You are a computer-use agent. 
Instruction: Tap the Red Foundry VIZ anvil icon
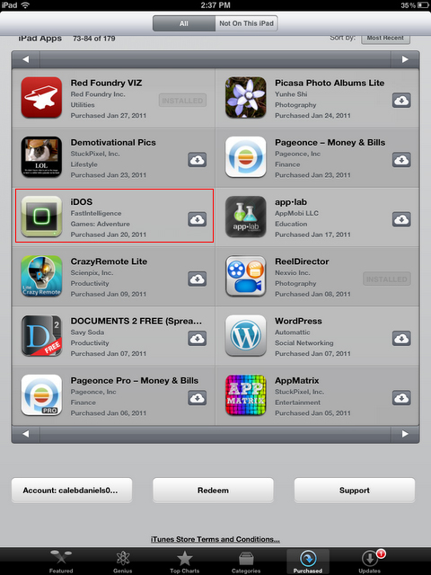point(41,98)
